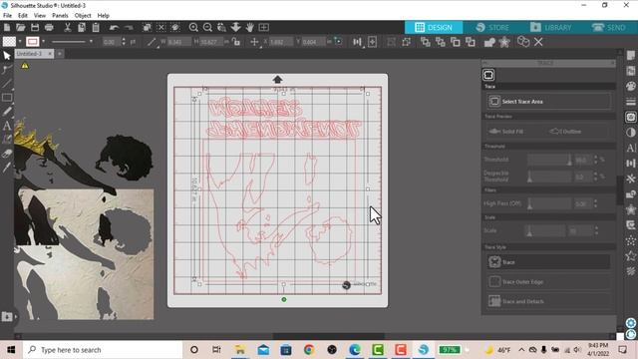Switch to the STORE tab
This screenshot has height=359, width=638.
492,27
